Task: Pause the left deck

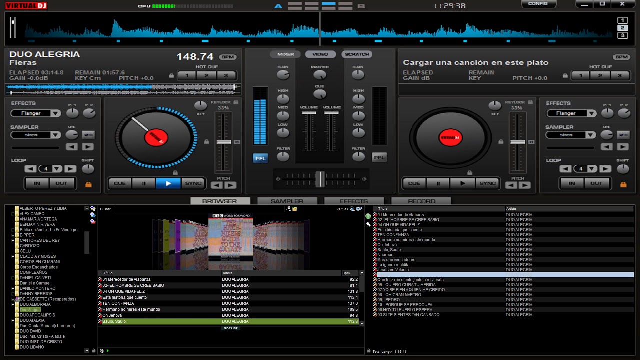Action: [144, 183]
